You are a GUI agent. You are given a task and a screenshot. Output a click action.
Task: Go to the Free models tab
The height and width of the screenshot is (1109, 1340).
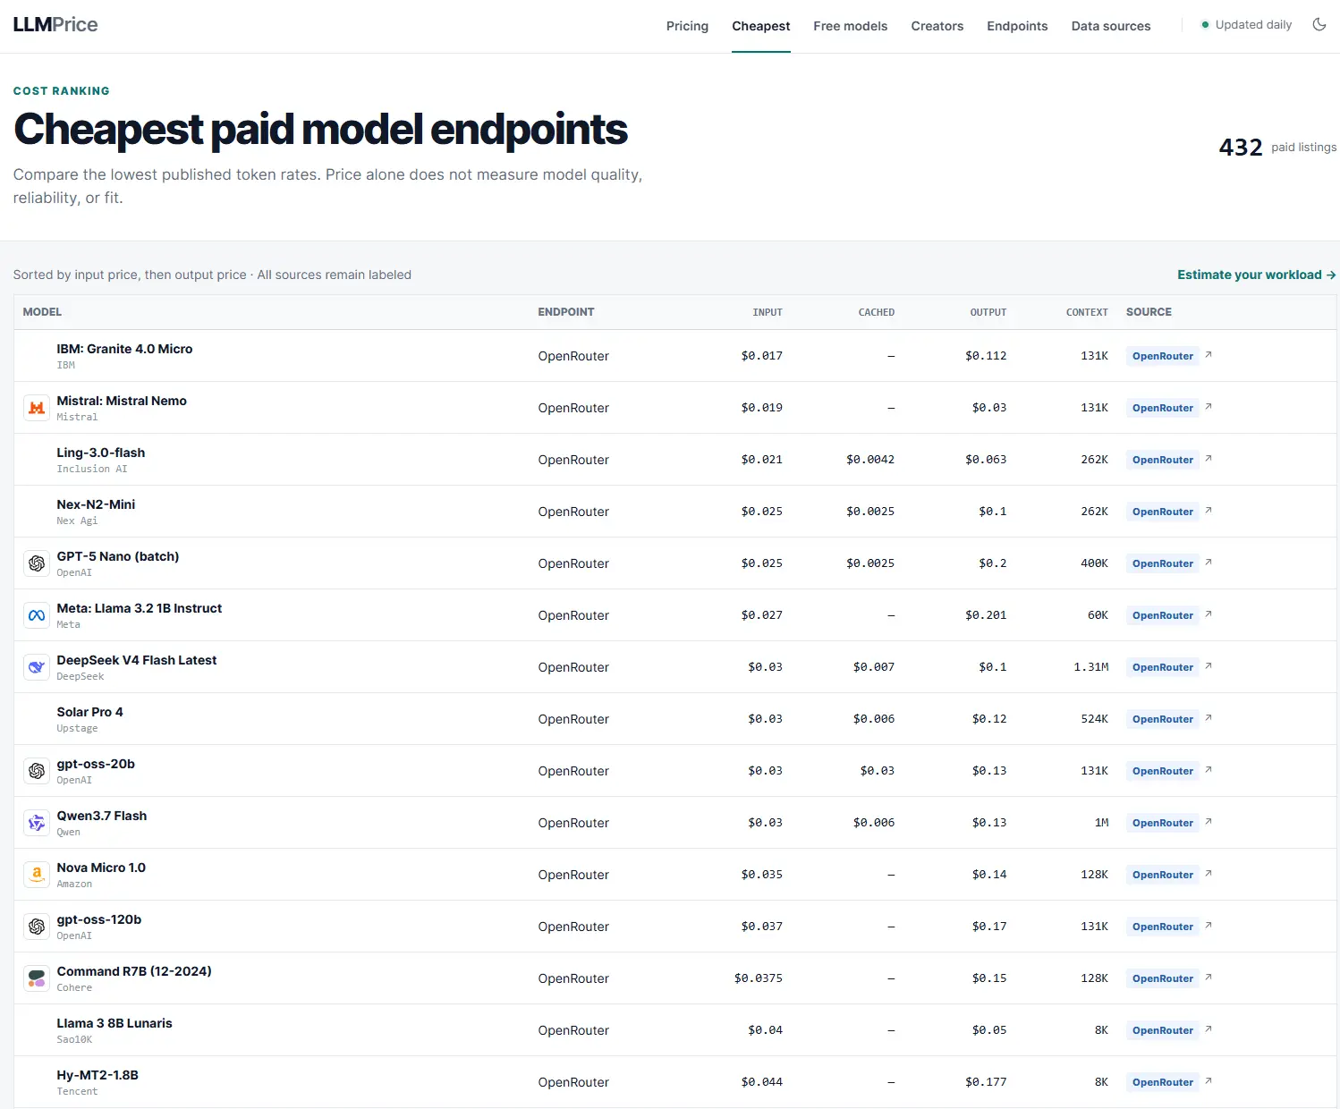point(850,26)
